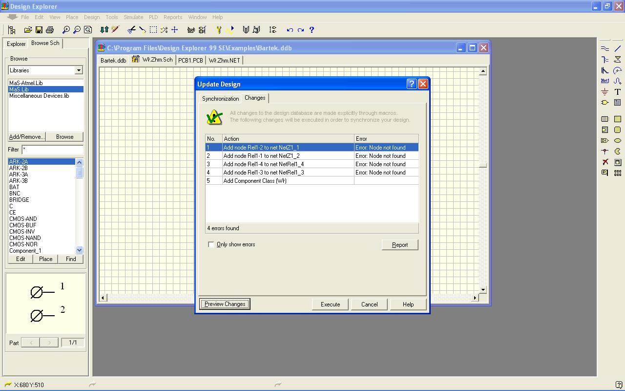Select the Pie chart shape tool
Screen dimensions: 625x391
tap(618, 151)
